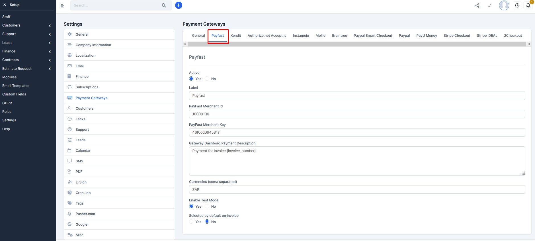
Task: Open the notifications bell icon
Action: tap(528, 5)
